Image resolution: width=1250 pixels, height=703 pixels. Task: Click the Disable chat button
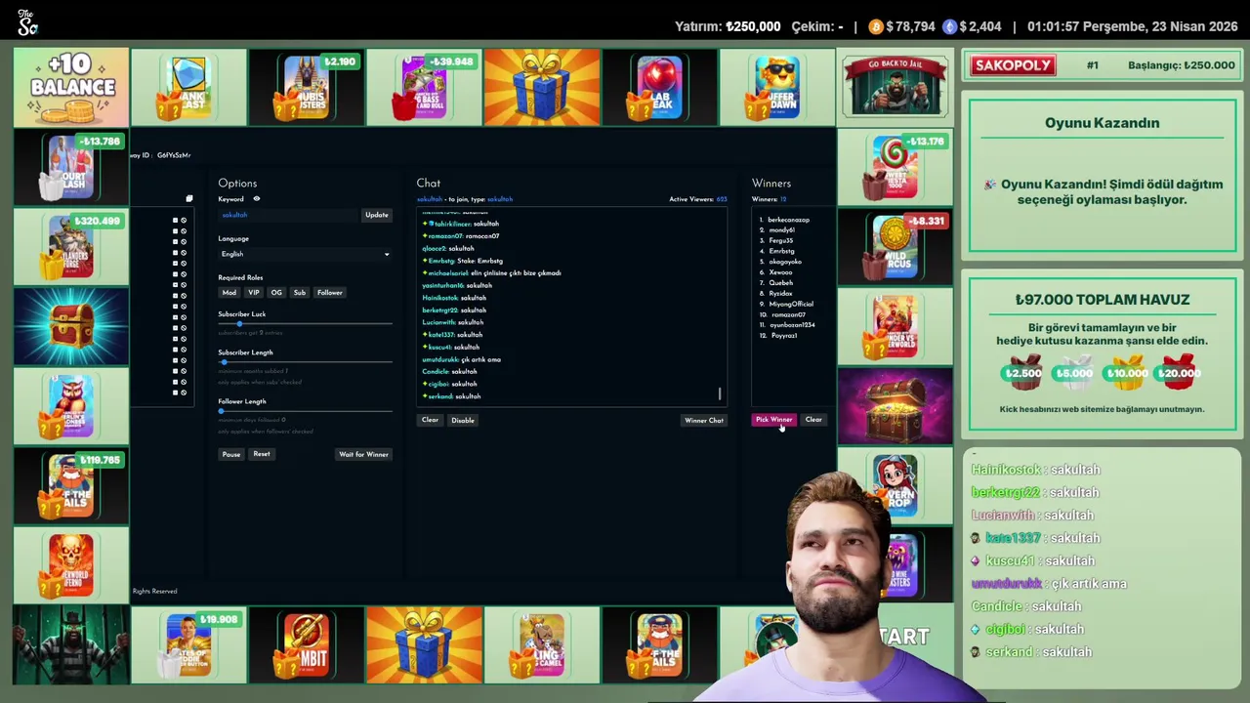463,420
